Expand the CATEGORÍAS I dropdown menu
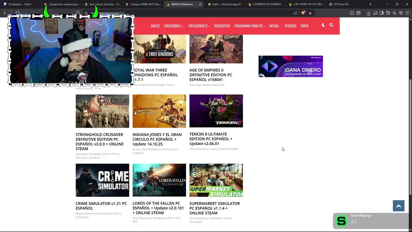Image resolution: width=412 pixels, height=232 pixels. (174, 26)
